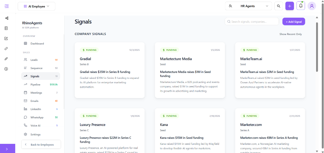
Task: Open the Marketecture Media title
Action: [x=176, y=59]
